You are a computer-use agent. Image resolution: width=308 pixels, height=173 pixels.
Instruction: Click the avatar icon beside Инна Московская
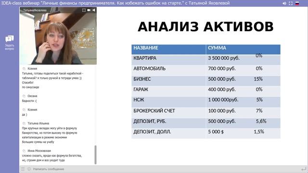pyautogui.click(x=24, y=151)
